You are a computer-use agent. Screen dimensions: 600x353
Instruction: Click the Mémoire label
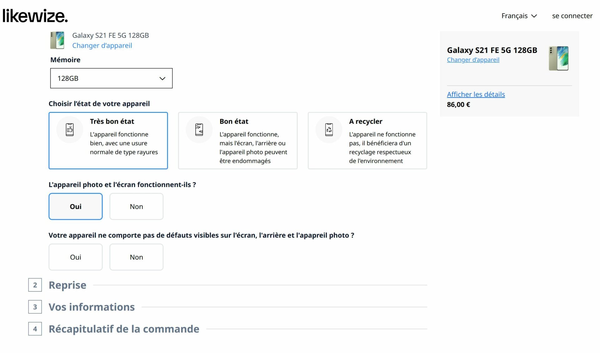click(x=65, y=60)
